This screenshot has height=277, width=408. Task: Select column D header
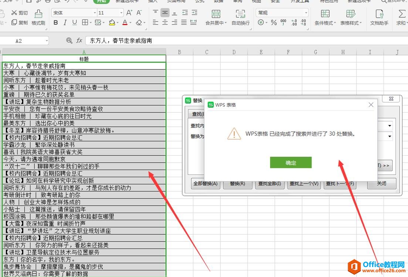tap(234, 52)
